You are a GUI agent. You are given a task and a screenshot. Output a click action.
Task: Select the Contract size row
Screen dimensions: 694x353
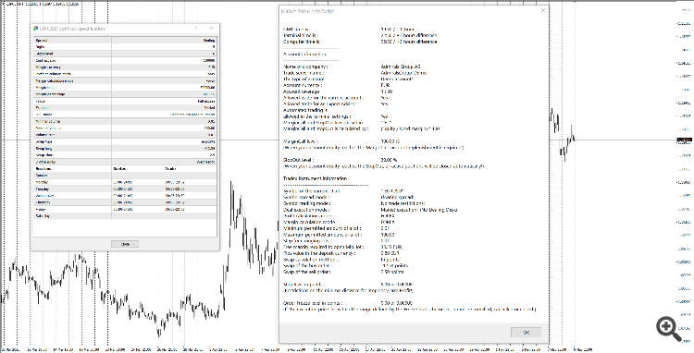pos(125,60)
